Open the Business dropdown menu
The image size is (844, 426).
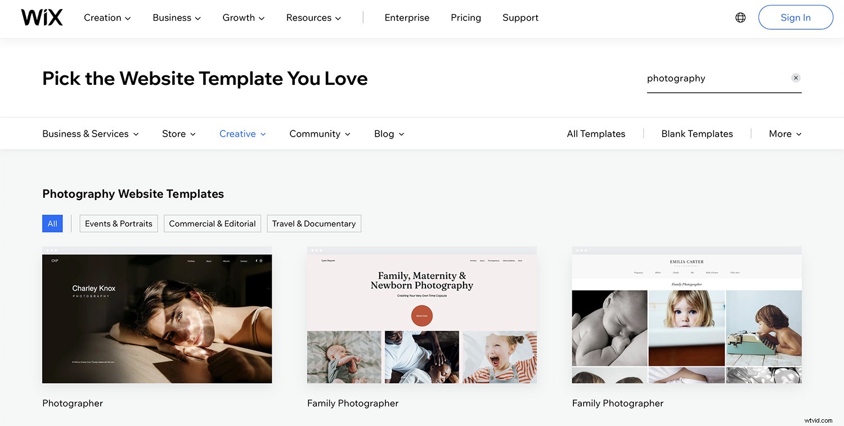click(x=176, y=17)
